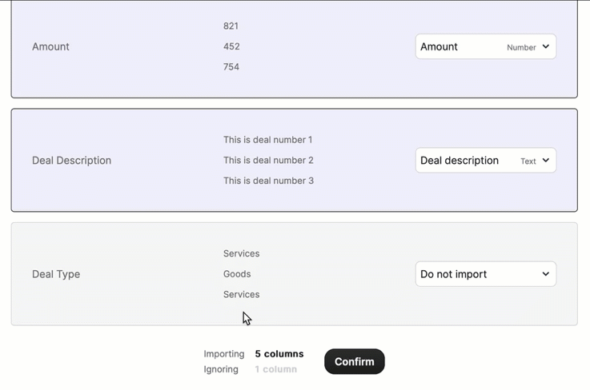Screen dimensions: 590x390
Task: Click the sample value 754
Action: pos(231,67)
